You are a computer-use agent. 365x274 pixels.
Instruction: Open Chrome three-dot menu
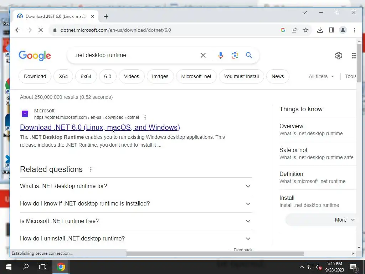(354, 30)
